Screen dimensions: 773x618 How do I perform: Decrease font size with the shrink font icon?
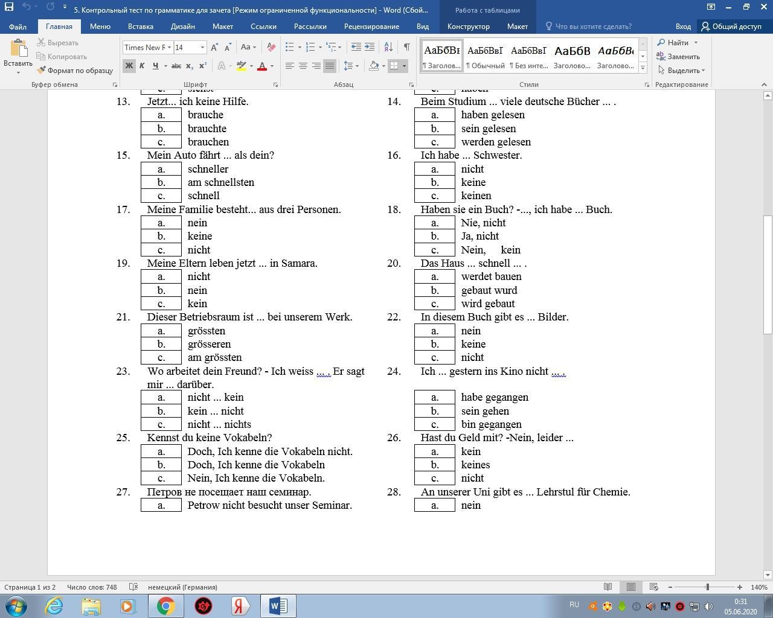[228, 47]
